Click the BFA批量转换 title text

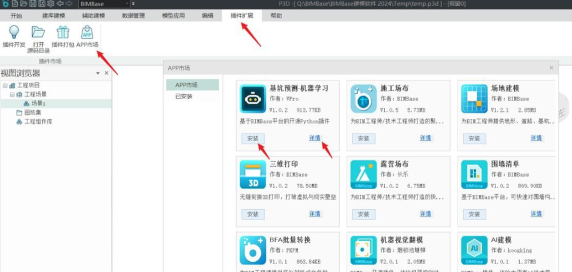290,240
